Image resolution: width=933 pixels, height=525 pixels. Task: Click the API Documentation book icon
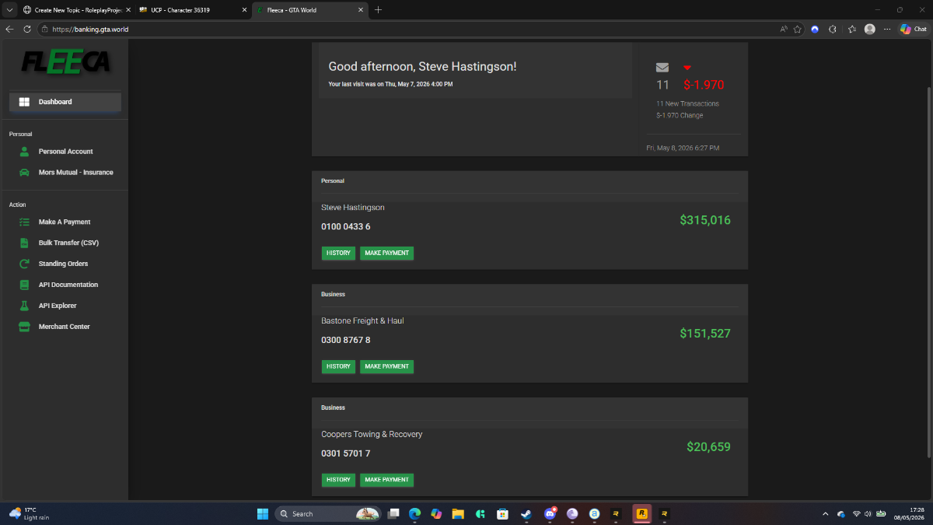tap(24, 285)
